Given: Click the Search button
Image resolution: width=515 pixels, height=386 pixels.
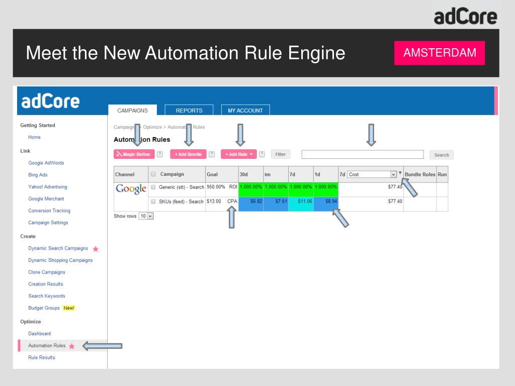Looking at the screenshot, I should click(x=442, y=155).
